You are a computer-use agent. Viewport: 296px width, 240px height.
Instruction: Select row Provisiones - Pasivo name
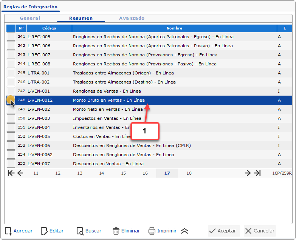(x=145, y=64)
